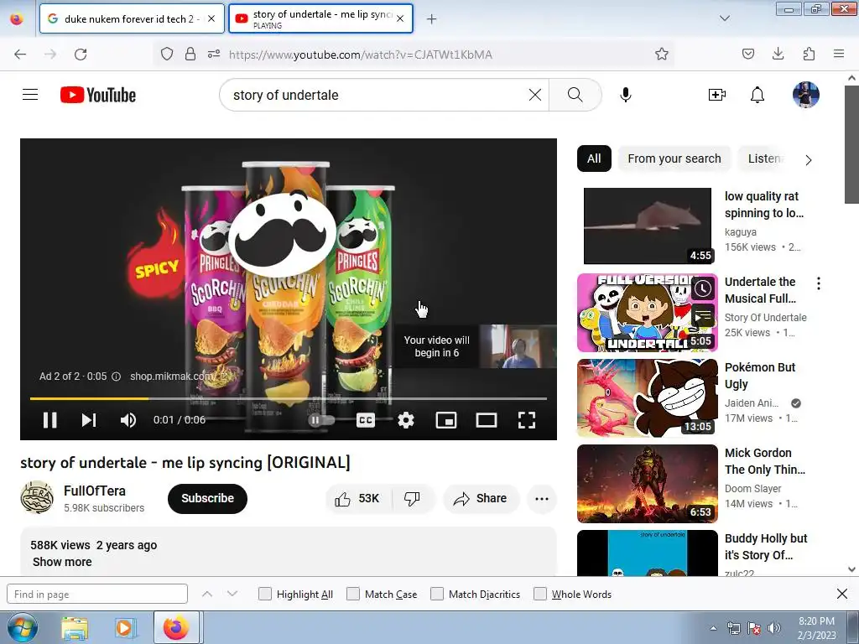Add Undertale the Musical to Watch later
The height and width of the screenshot is (644, 859).
click(703, 288)
